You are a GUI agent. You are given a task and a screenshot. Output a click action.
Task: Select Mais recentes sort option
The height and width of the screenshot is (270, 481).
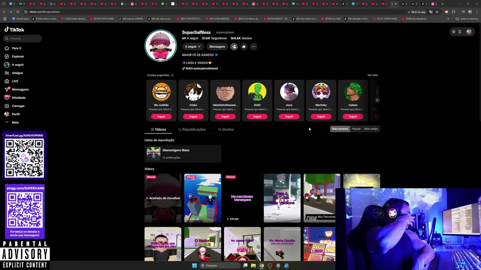(340, 129)
